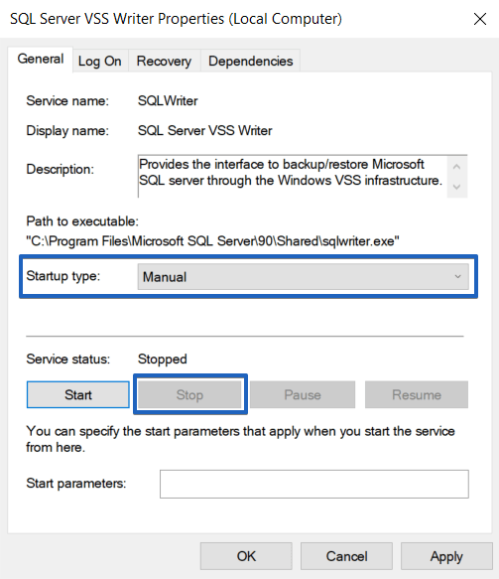Open the Startup type dropdown
499x579 pixels.
point(304,276)
